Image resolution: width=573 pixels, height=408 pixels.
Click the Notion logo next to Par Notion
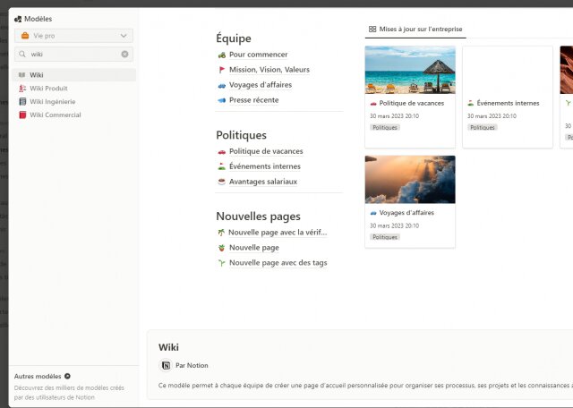coord(166,365)
